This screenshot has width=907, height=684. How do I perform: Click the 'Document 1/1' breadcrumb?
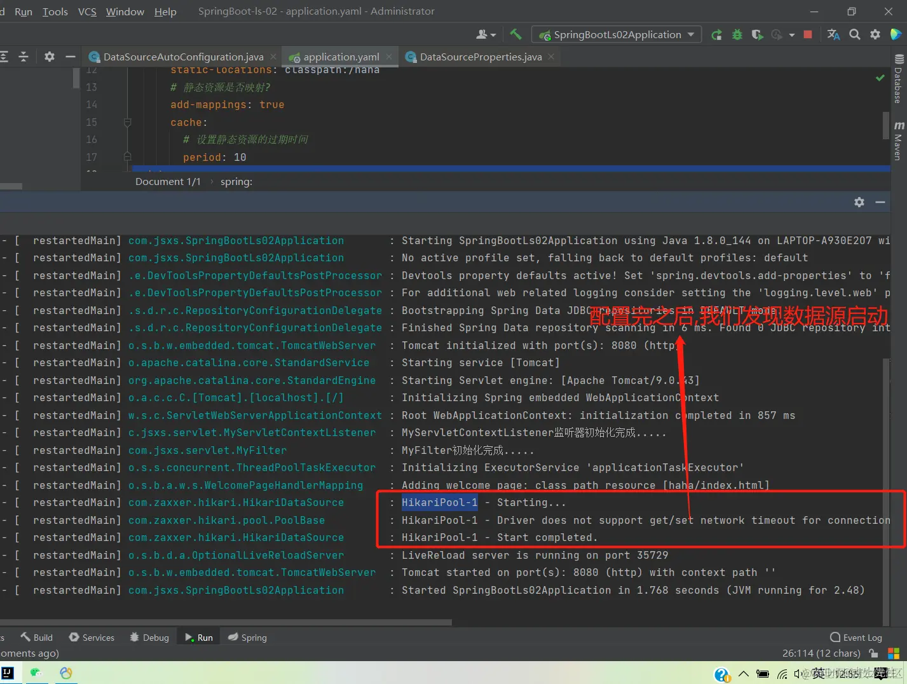168,181
